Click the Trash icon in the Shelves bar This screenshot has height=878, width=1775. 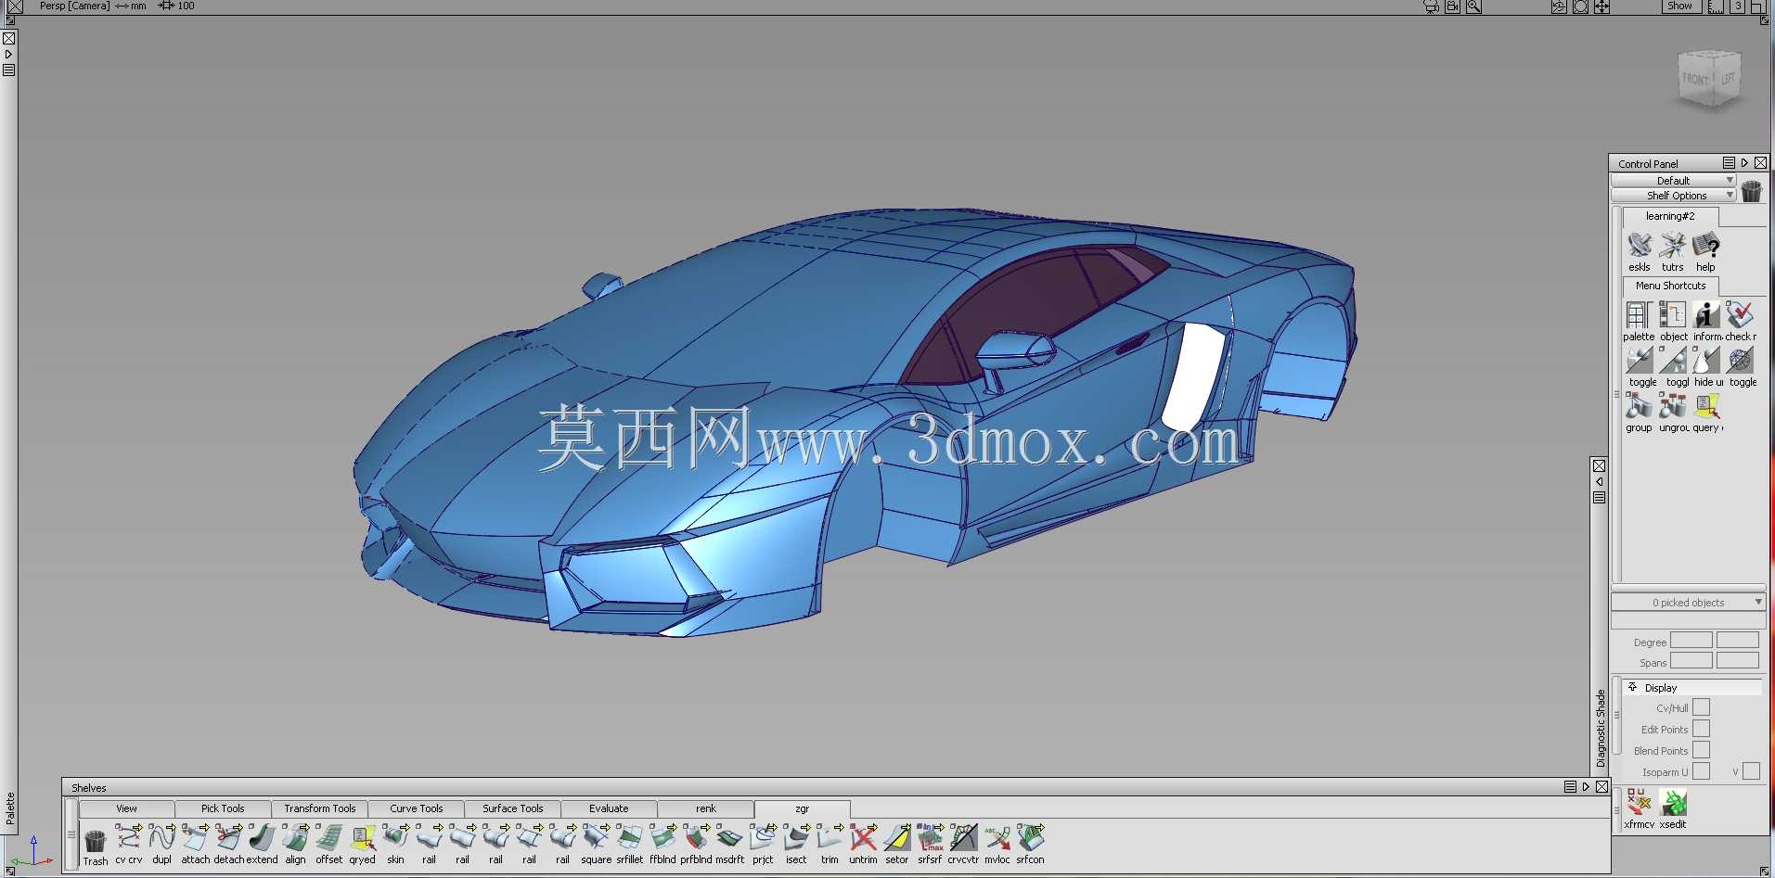(x=95, y=840)
